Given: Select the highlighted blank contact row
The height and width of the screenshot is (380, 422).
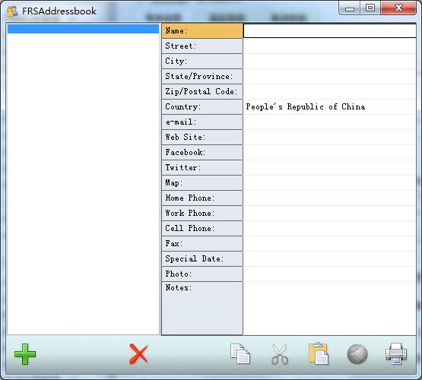Looking at the screenshot, I should [83, 29].
